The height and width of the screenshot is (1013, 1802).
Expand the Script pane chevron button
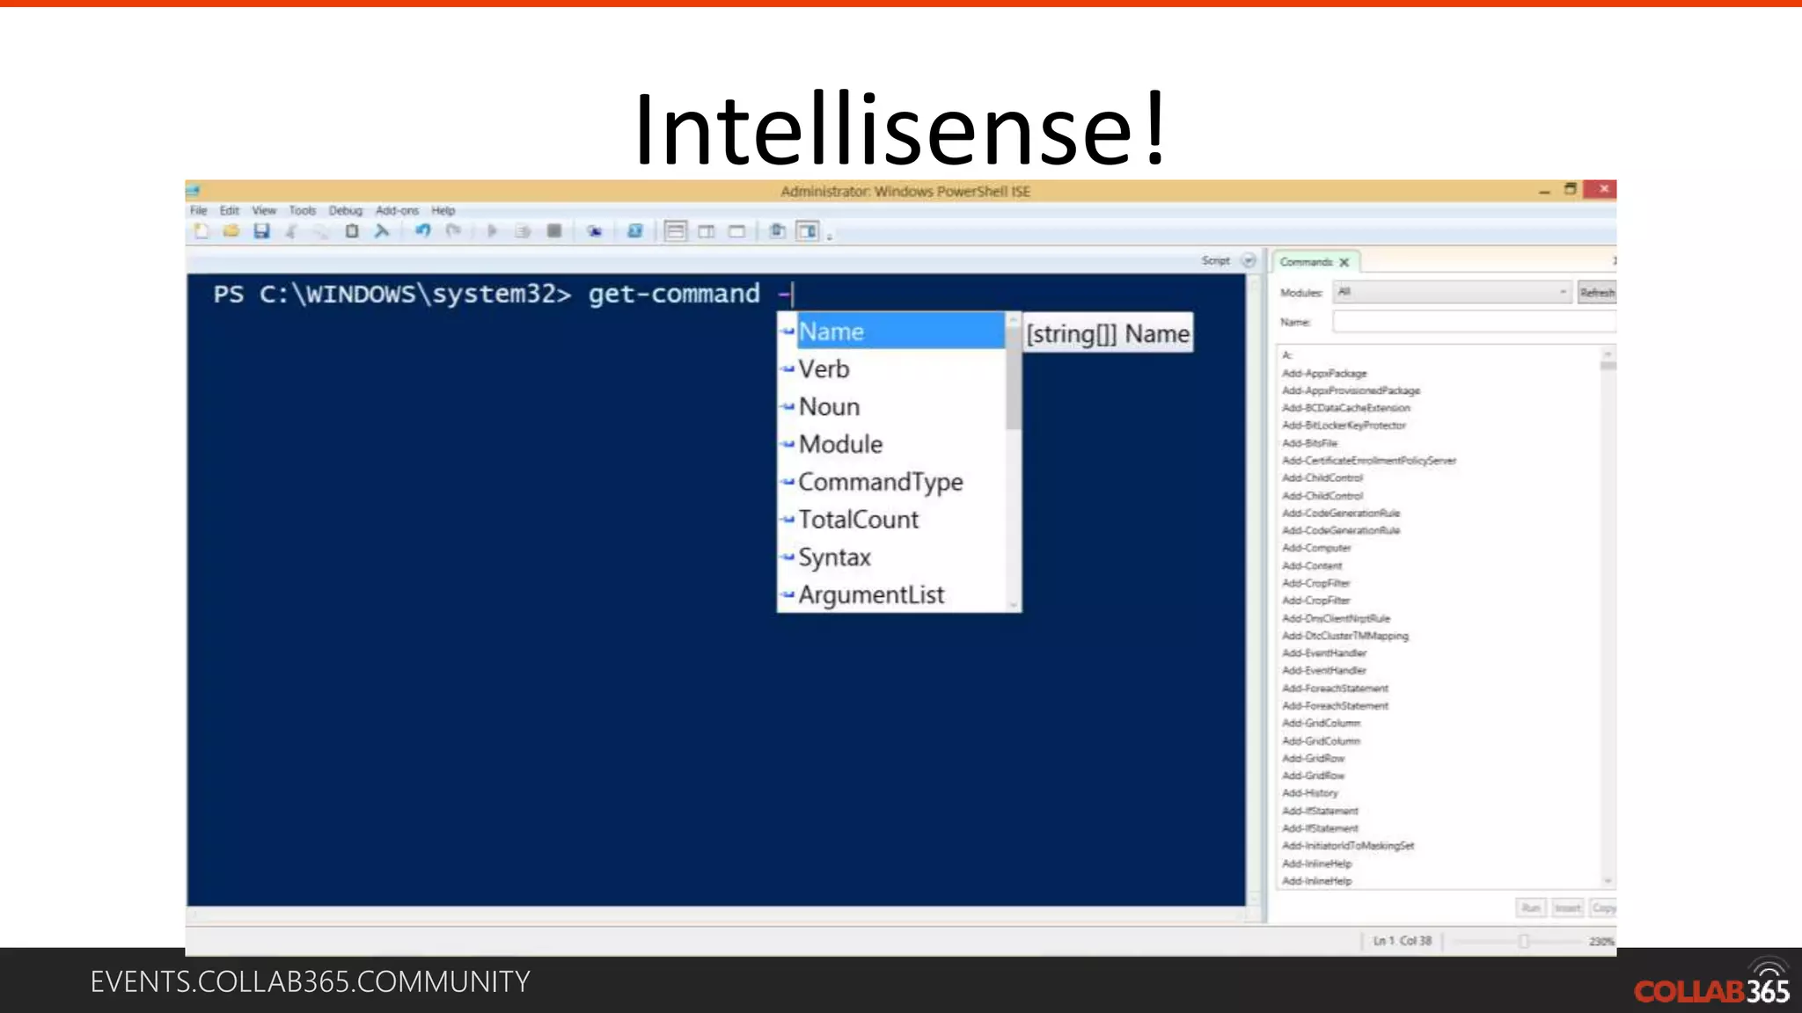click(x=1249, y=260)
